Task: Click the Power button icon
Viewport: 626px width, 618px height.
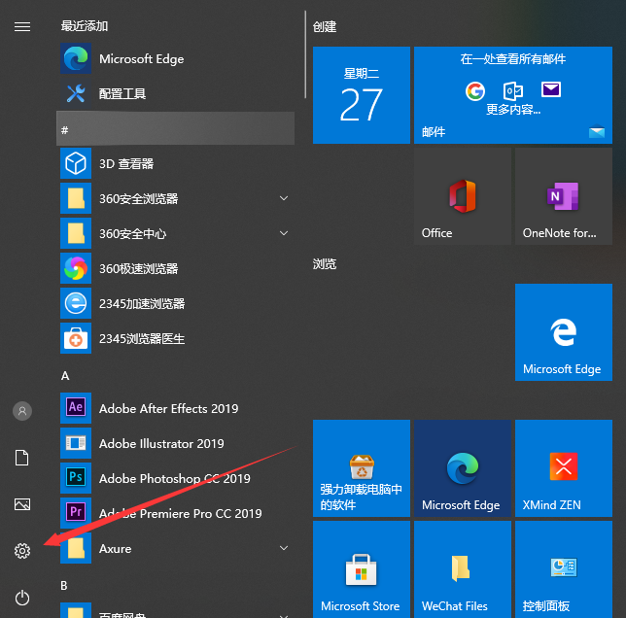Action: (22, 598)
